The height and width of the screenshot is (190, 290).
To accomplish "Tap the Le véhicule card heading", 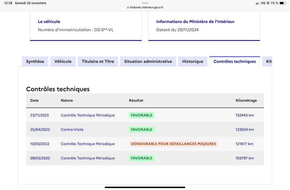I will tap(49, 22).
